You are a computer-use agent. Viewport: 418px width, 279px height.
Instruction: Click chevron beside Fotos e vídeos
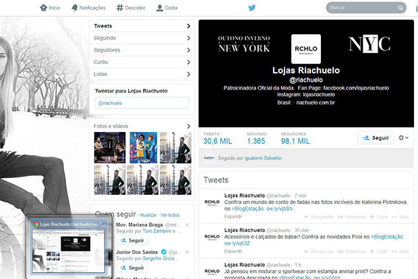[x=189, y=126]
